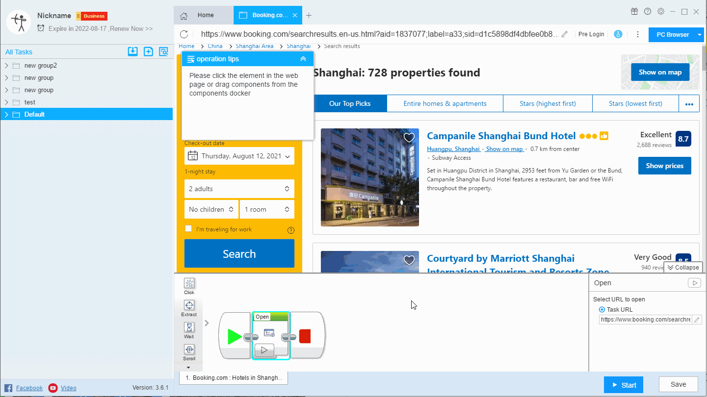Open the Show on map link
The image size is (707, 397).
point(504,149)
